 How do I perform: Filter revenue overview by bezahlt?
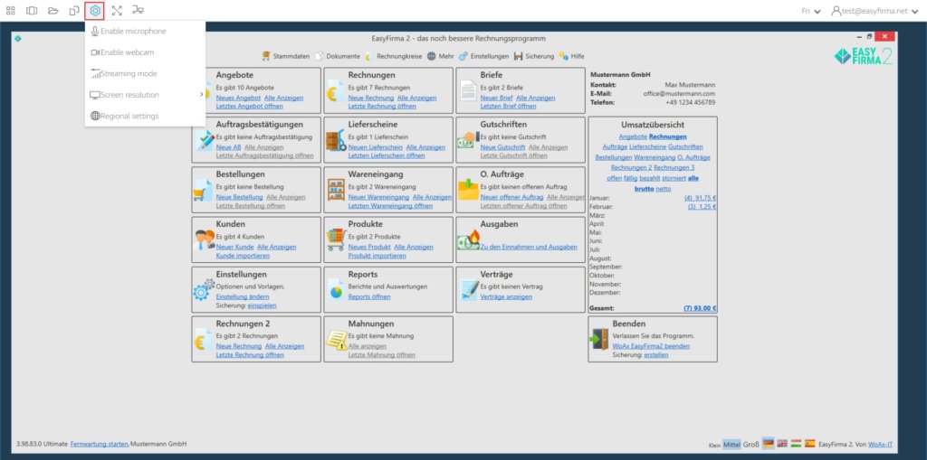coord(650,178)
